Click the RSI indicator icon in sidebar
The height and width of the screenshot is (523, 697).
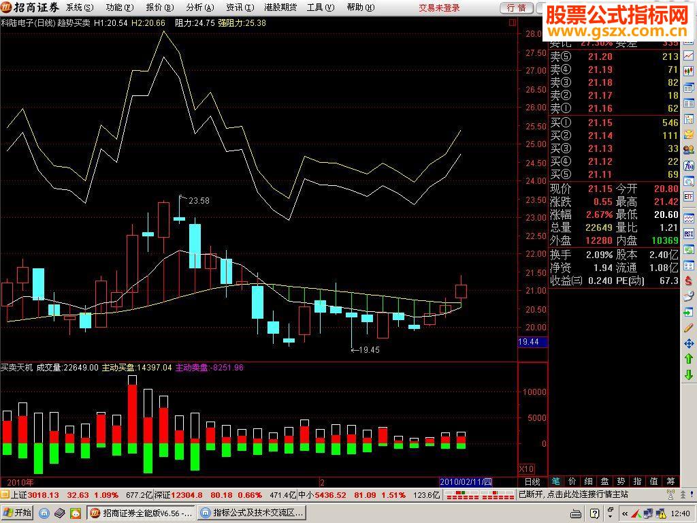tap(689, 234)
